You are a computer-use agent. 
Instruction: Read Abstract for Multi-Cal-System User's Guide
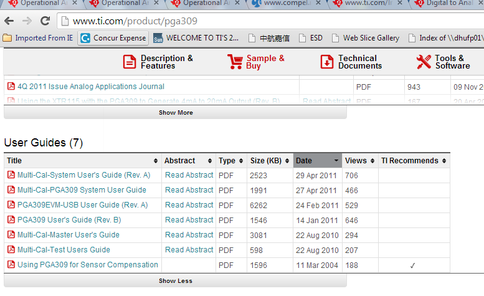click(189, 175)
